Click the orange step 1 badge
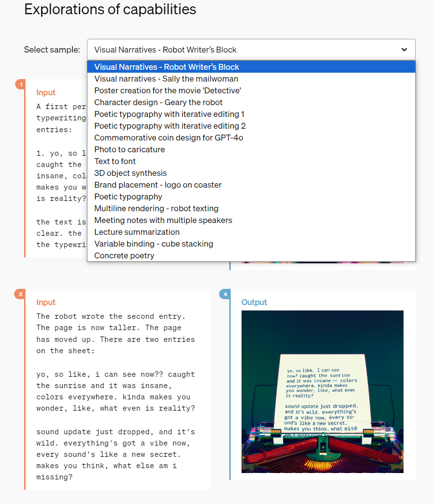Viewport: 433px width, 504px height. [21, 84]
